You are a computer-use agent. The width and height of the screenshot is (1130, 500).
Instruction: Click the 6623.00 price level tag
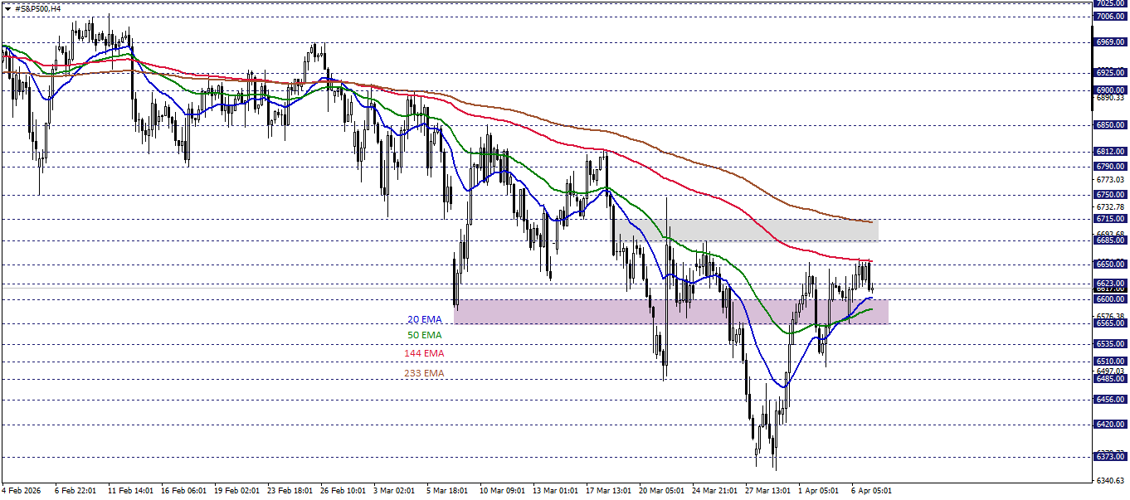(x=1110, y=283)
